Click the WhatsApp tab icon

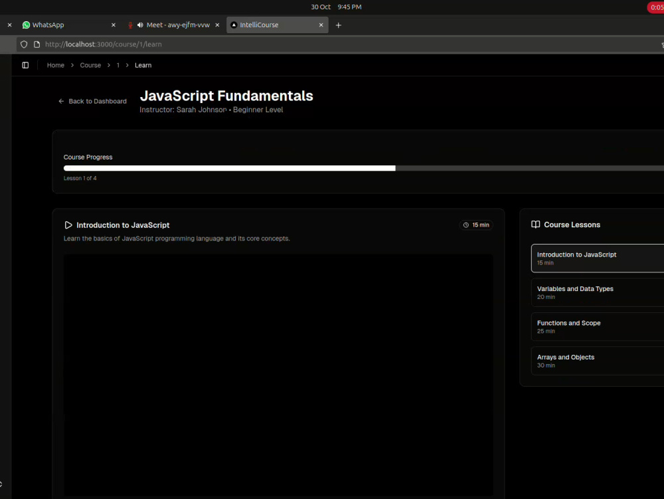point(27,25)
